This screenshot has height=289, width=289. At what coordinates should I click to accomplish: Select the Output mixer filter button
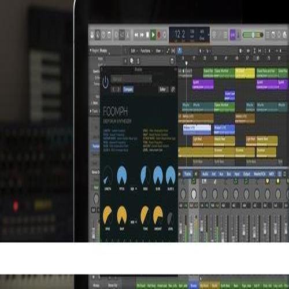(247, 174)
